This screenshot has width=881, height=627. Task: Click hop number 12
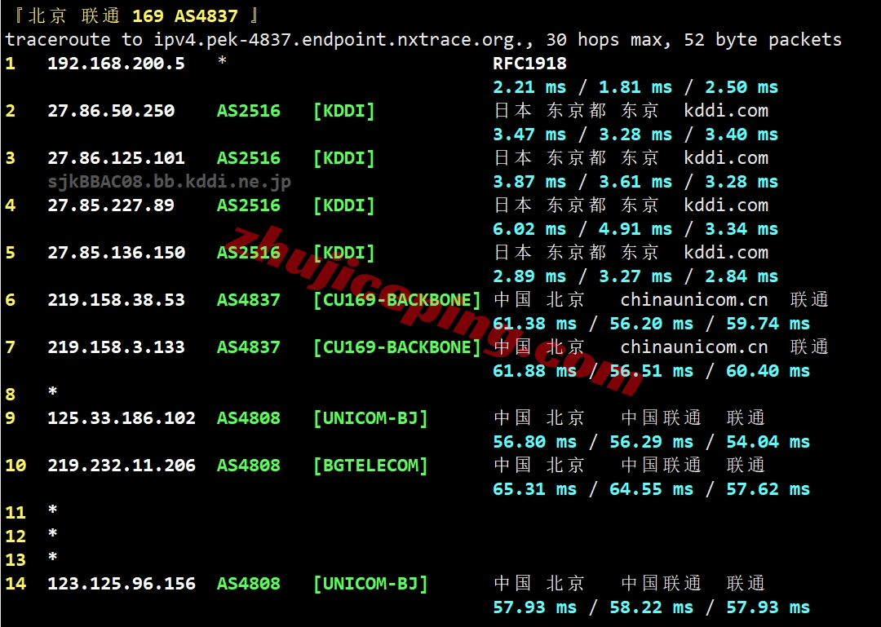click(15, 536)
